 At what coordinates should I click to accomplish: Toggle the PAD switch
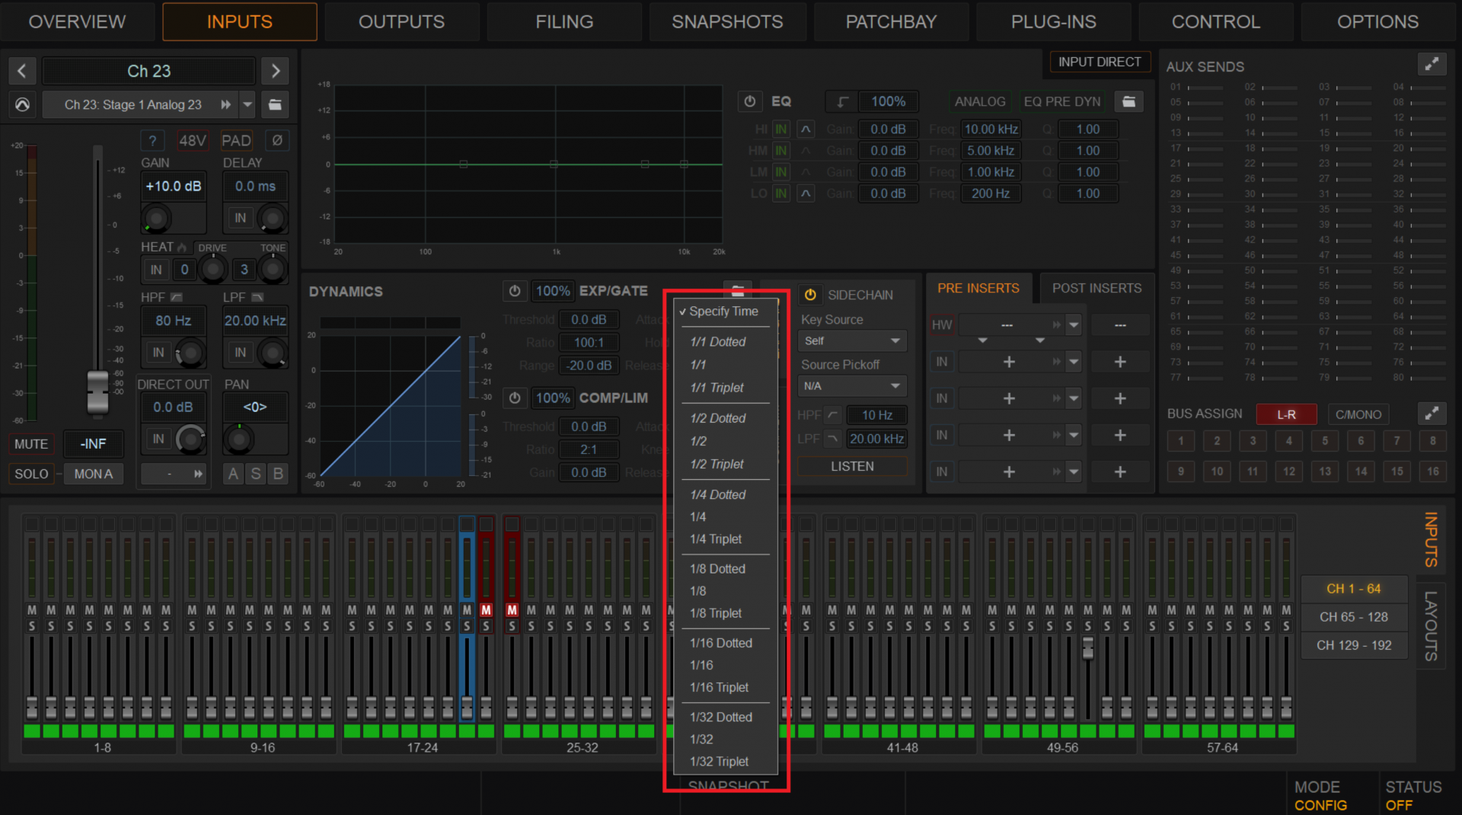(x=236, y=140)
